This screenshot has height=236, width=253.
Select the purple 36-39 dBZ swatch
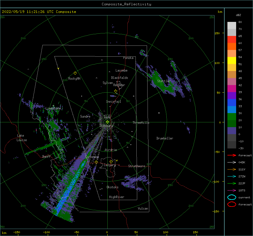(x=232, y=96)
